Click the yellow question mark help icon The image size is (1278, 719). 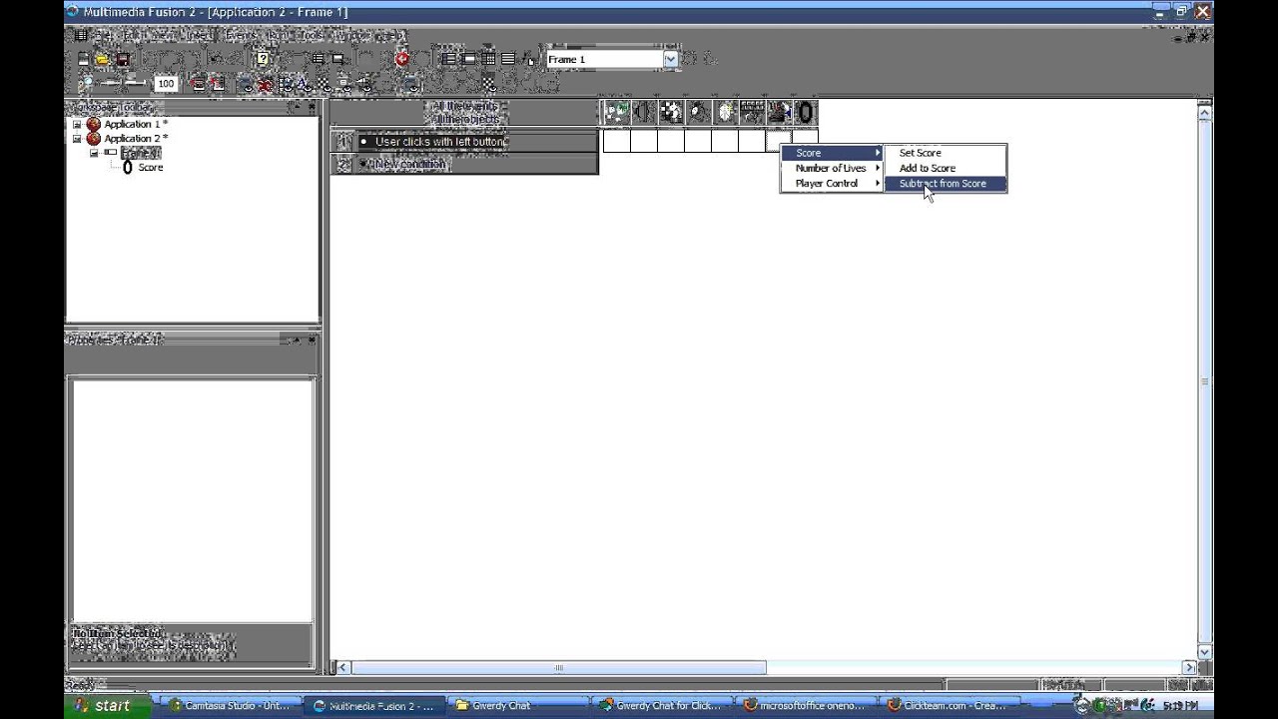coord(263,59)
